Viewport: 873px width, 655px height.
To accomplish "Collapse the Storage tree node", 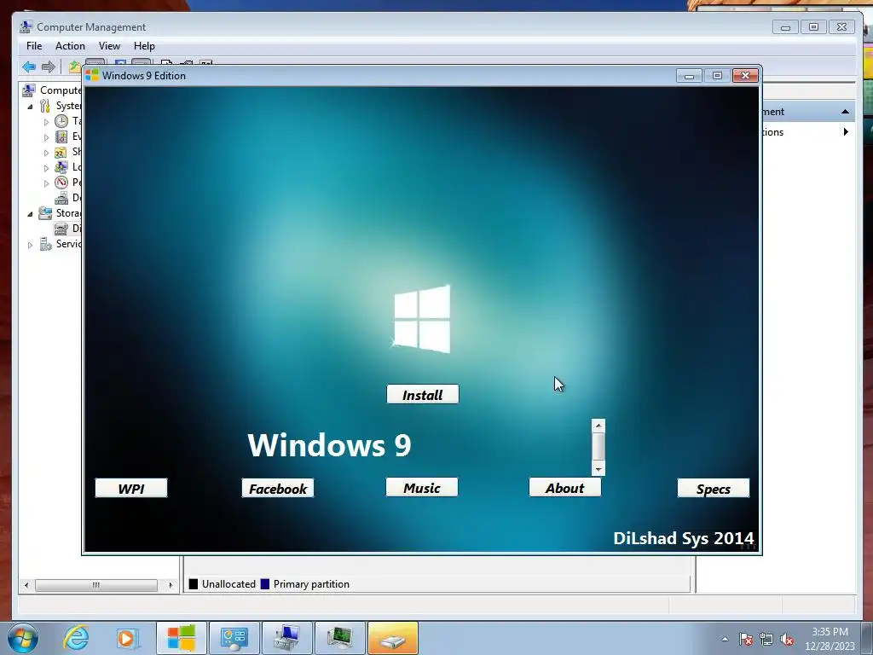I will tap(30, 214).
